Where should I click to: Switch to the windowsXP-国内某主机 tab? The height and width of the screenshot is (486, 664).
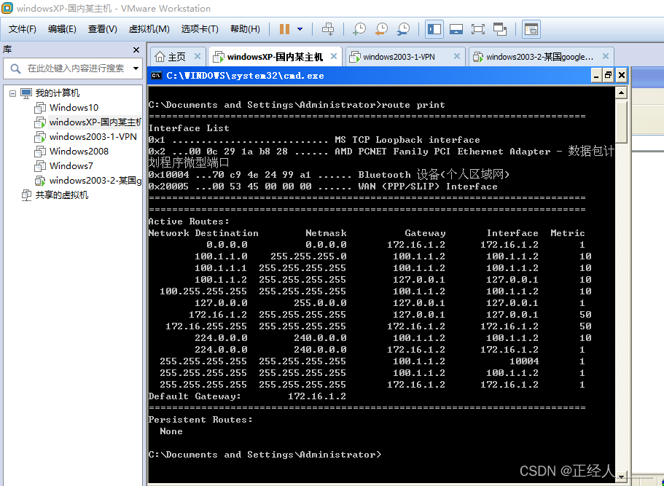pos(276,57)
